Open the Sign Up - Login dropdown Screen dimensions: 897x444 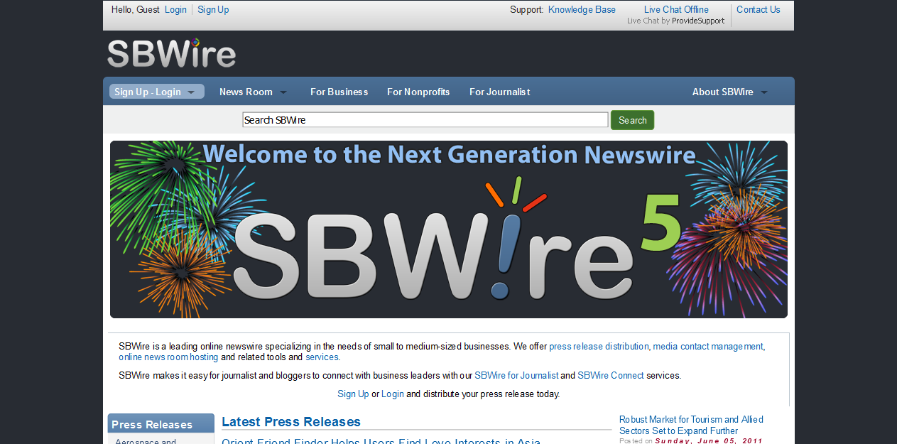156,91
